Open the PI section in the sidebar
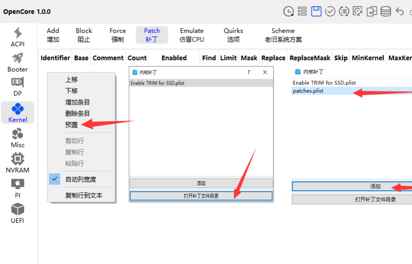This screenshot has width=412, height=264. 18,188
